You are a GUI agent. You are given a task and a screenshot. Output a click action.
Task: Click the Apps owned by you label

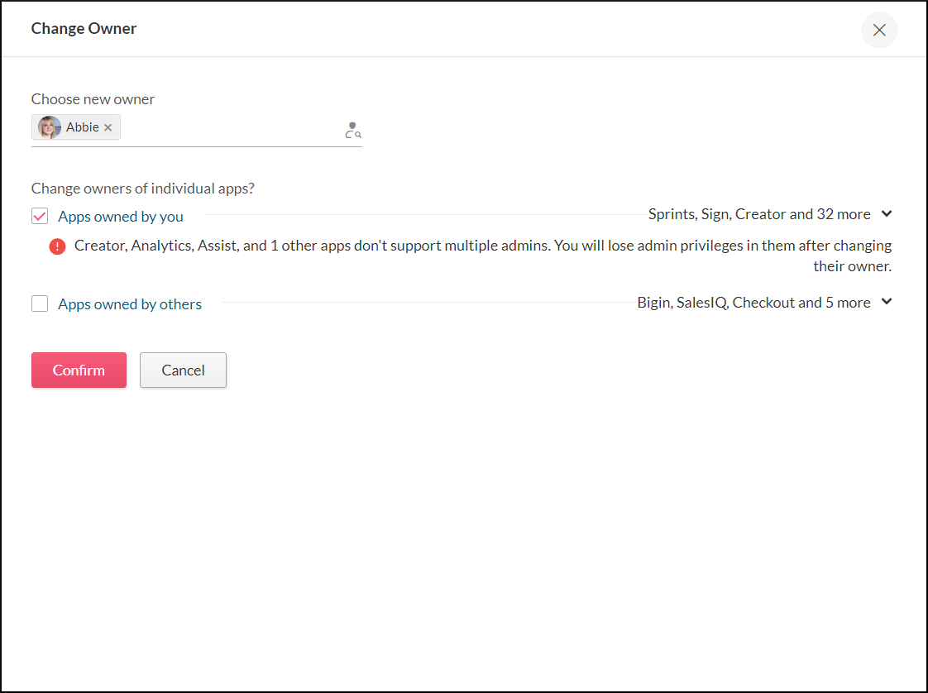click(x=121, y=217)
